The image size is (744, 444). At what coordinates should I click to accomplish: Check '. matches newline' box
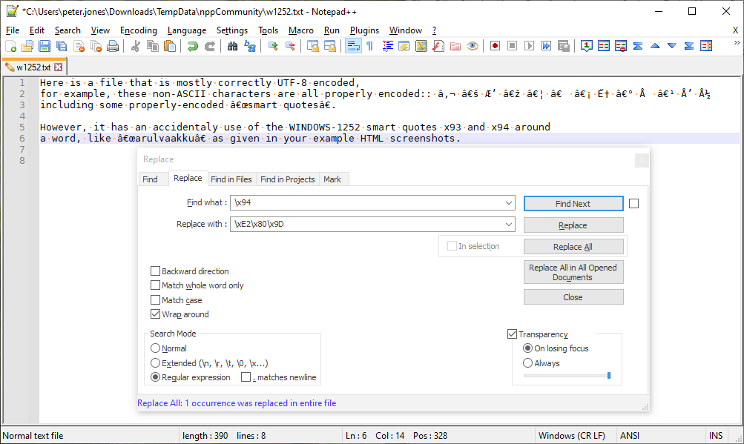246,377
